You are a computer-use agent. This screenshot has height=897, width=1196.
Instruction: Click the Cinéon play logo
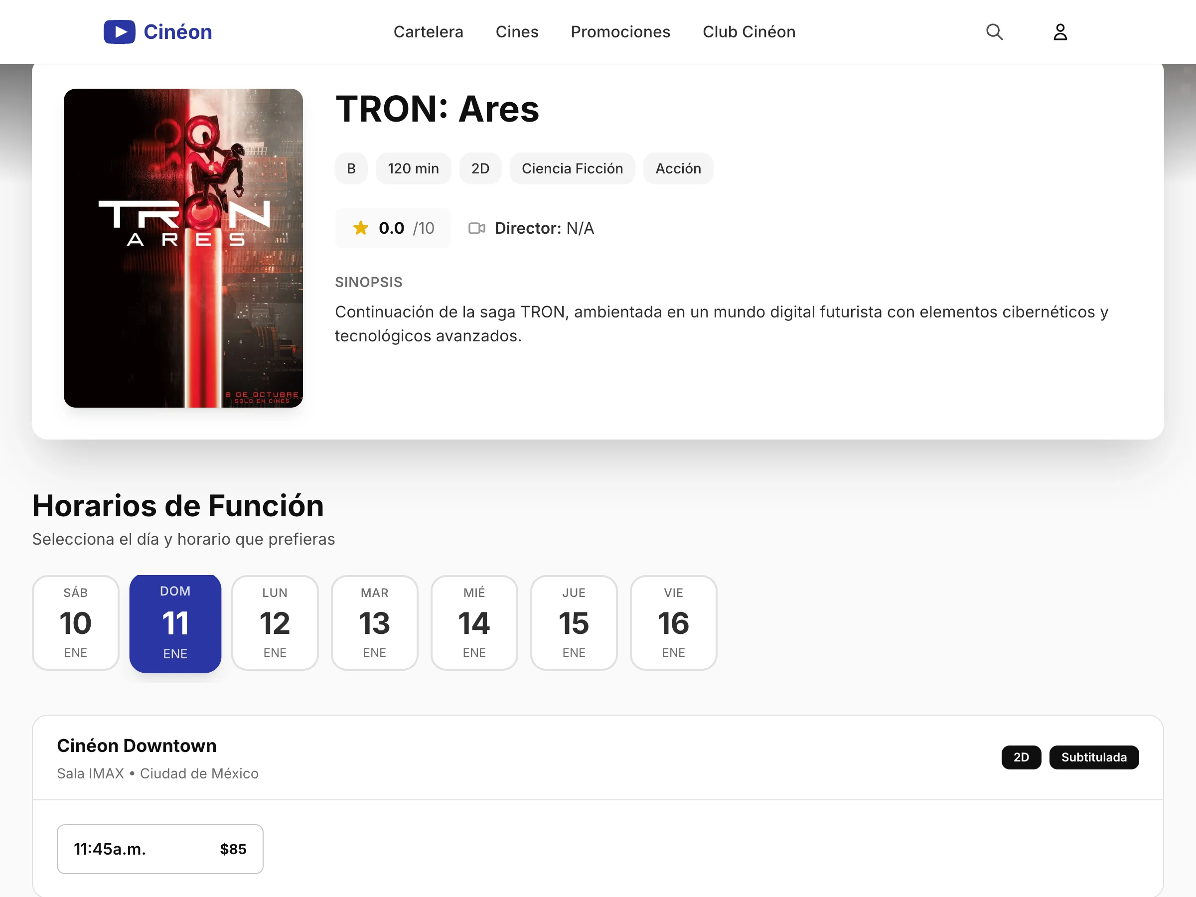pyautogui.click(x=120, y=32)
